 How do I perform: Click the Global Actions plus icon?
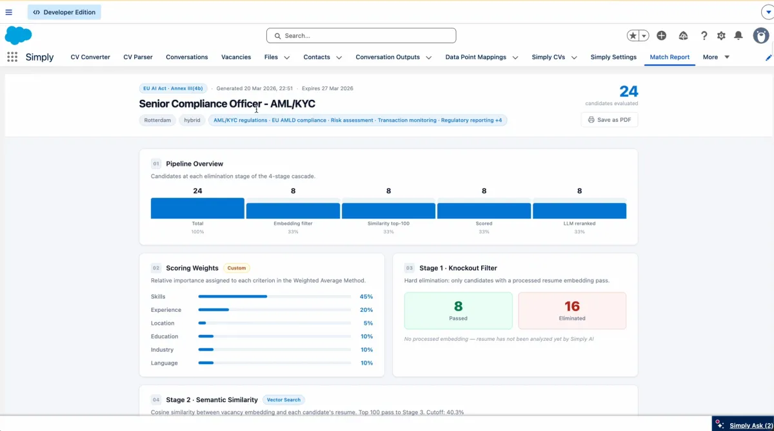coord(661,36)
